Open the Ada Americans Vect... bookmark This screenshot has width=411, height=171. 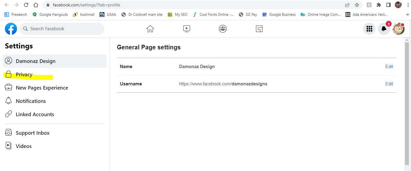[366, 15]
